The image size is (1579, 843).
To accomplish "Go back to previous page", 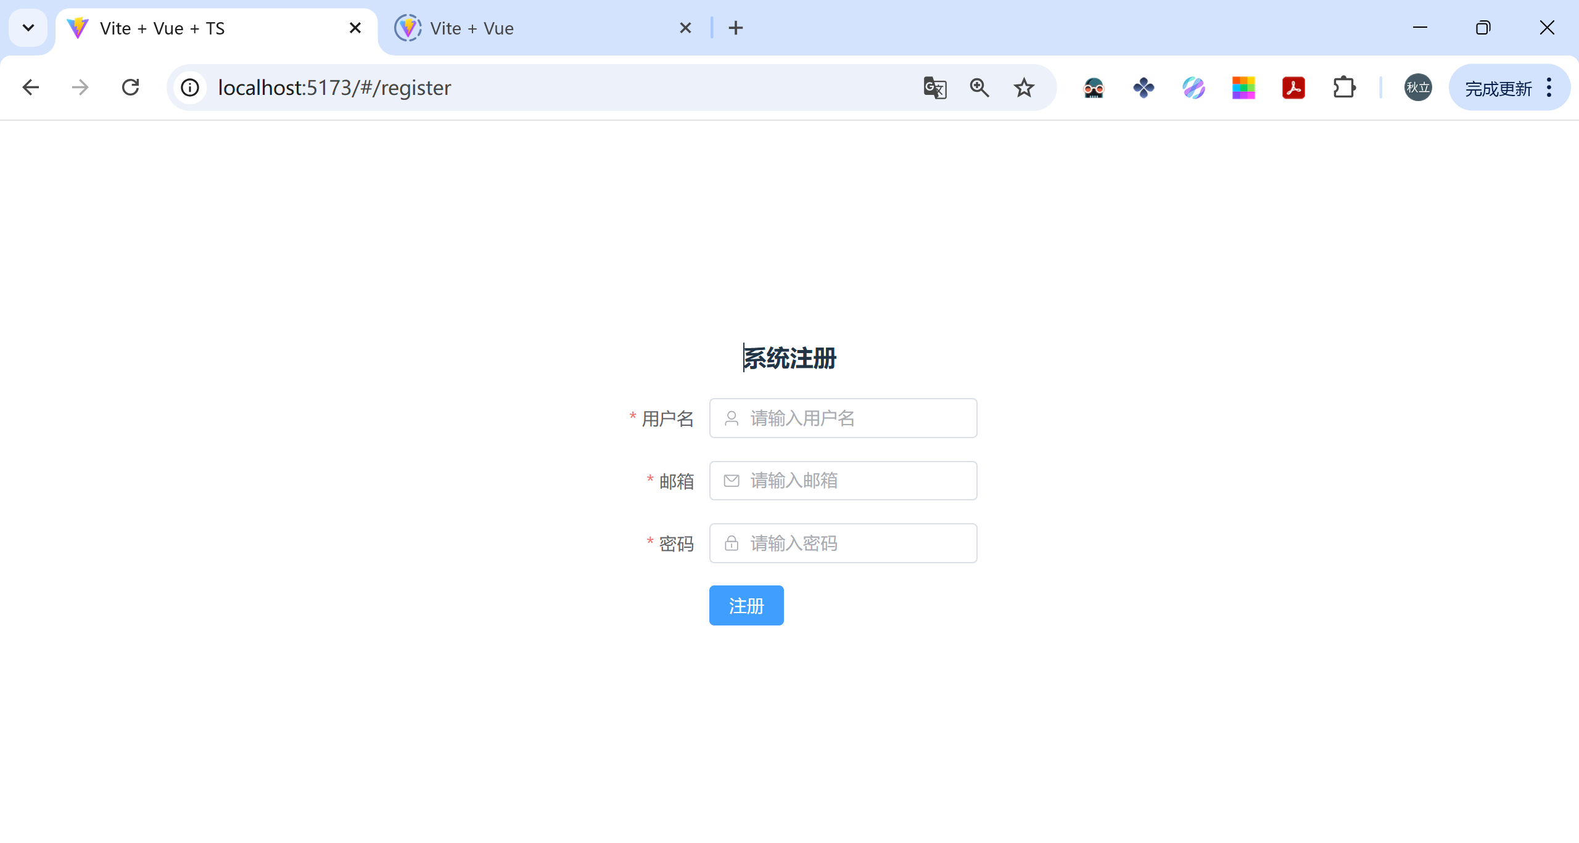I will click(x=31, y=88).
